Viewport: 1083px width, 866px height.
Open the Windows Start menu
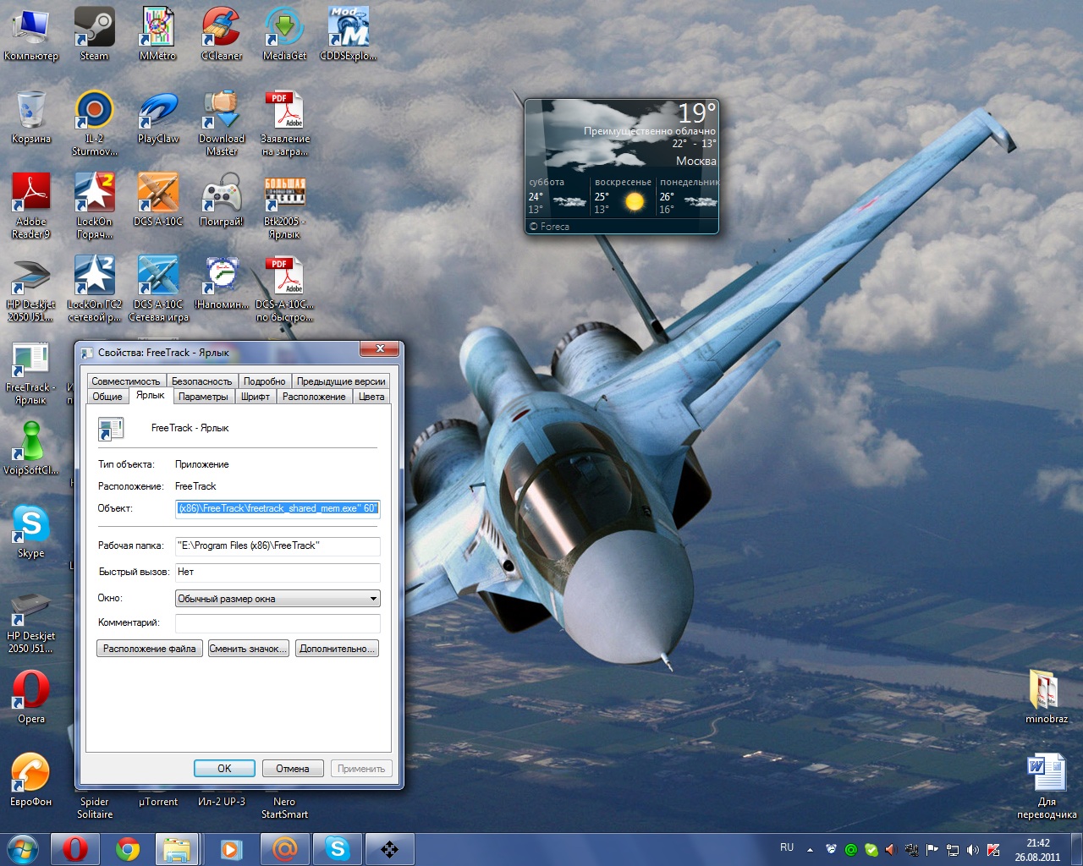click(x=23, y=849)
